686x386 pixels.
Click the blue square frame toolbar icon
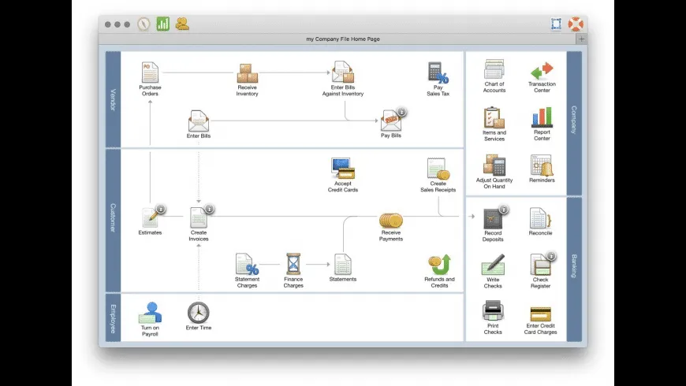[x=556, y=24]
